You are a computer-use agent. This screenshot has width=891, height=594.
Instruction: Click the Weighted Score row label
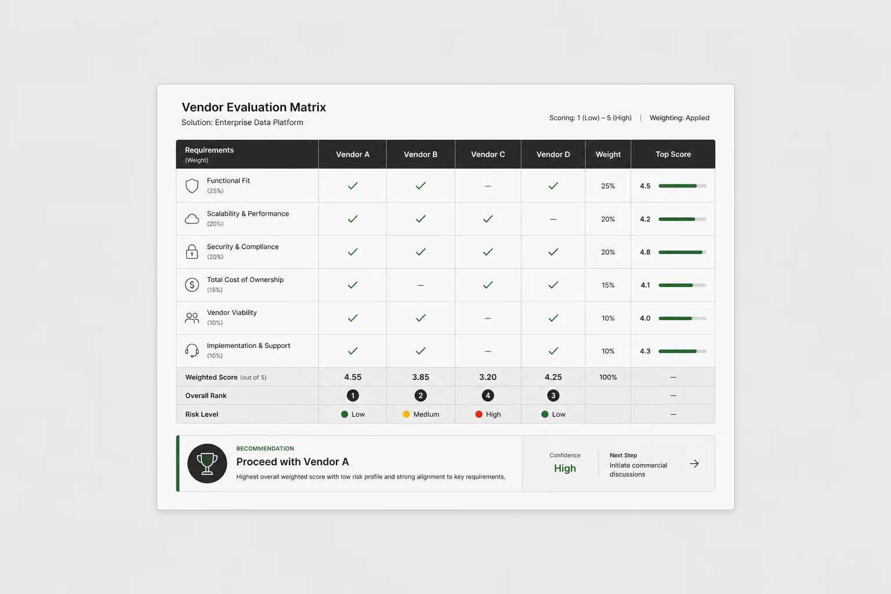click(226, 377)
